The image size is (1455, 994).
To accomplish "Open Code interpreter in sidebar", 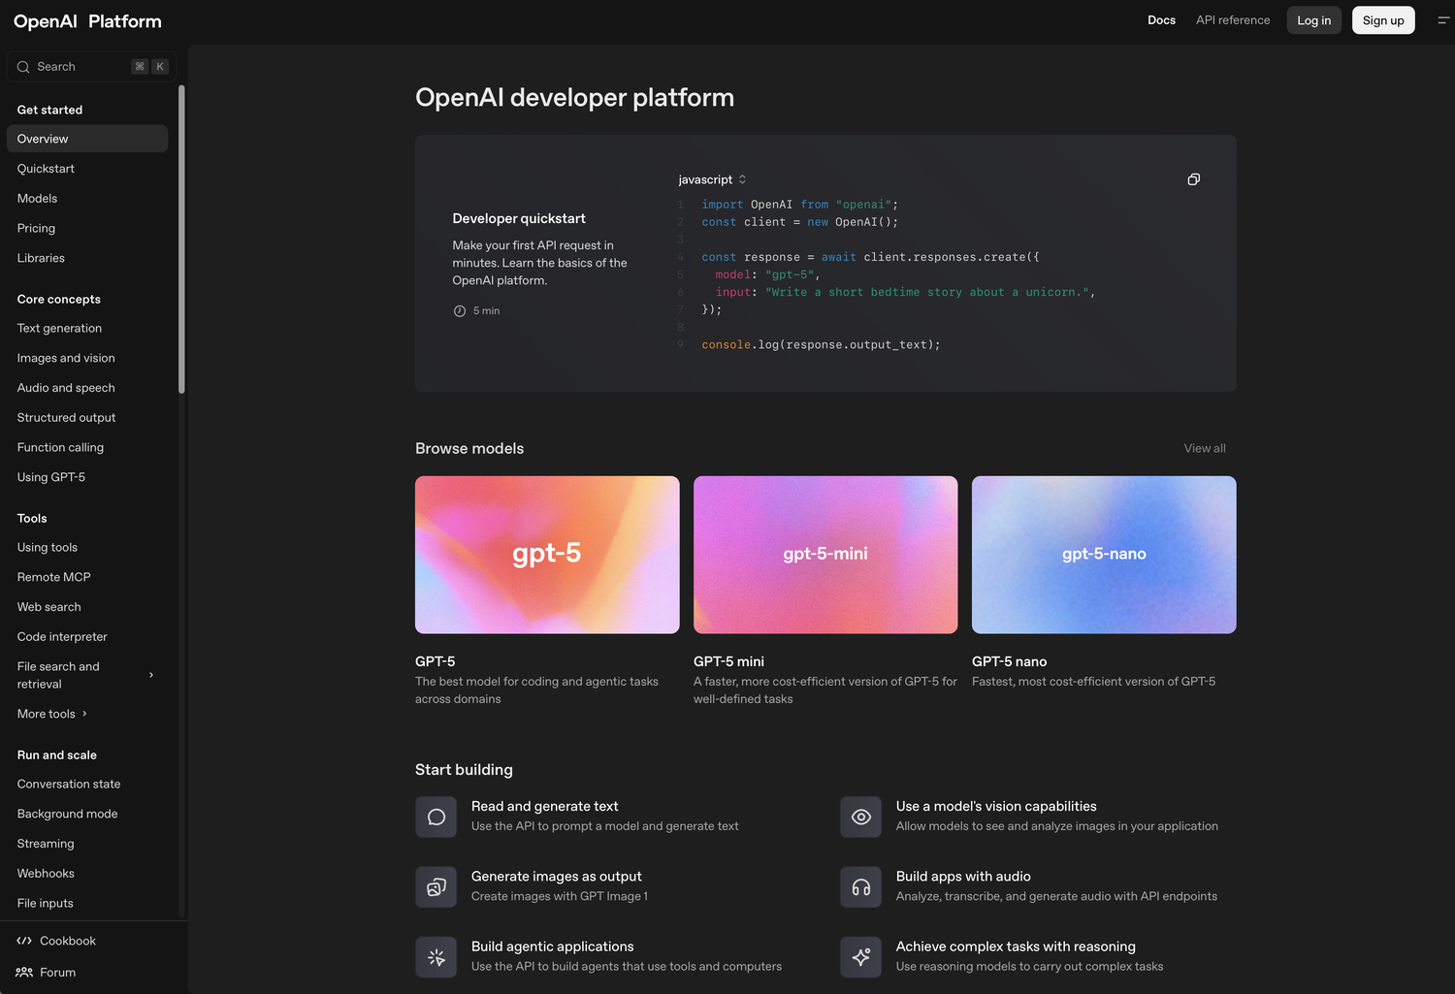I will 62,637.
